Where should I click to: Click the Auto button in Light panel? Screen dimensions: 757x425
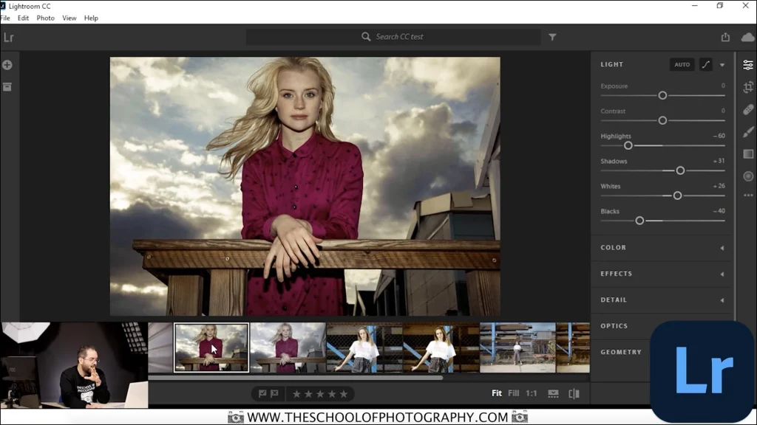click(682, 64)
